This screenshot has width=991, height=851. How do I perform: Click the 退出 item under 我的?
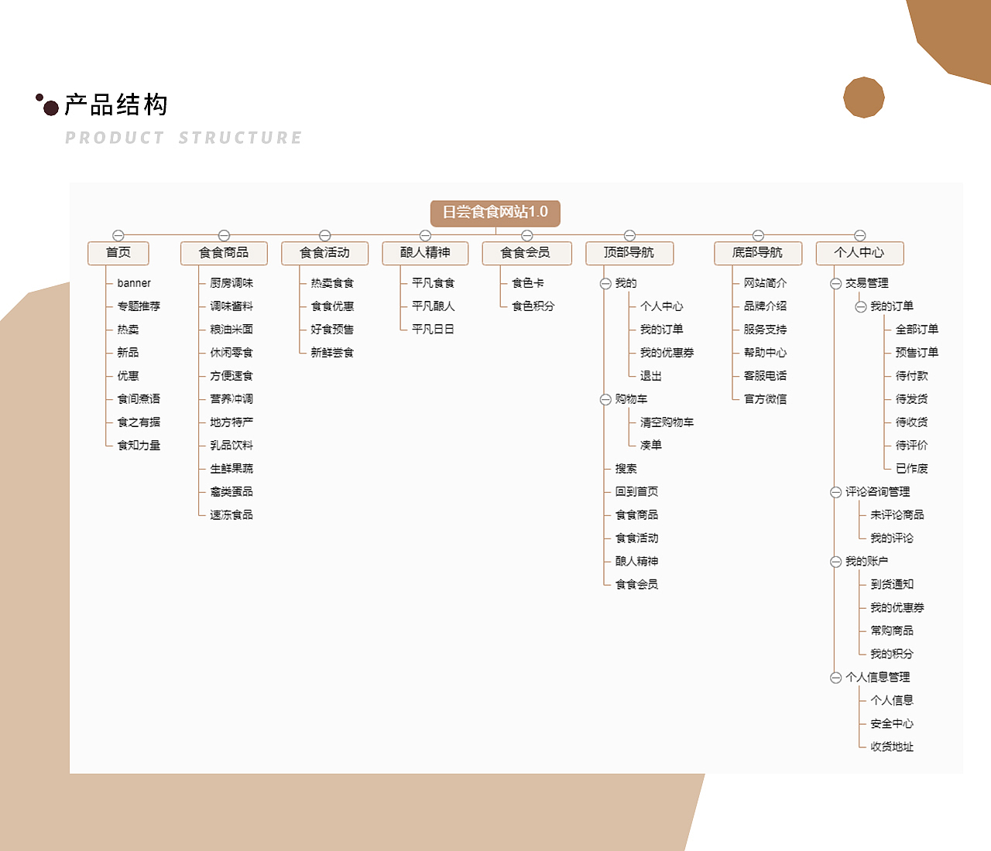(651, 376)
